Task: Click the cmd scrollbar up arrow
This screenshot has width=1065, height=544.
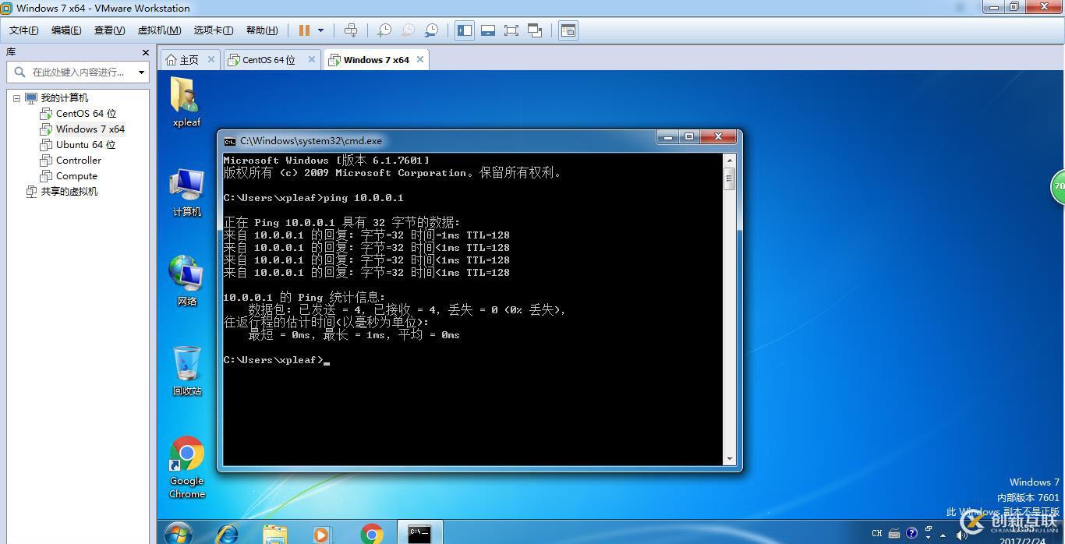Action: [x=730, y=160]
